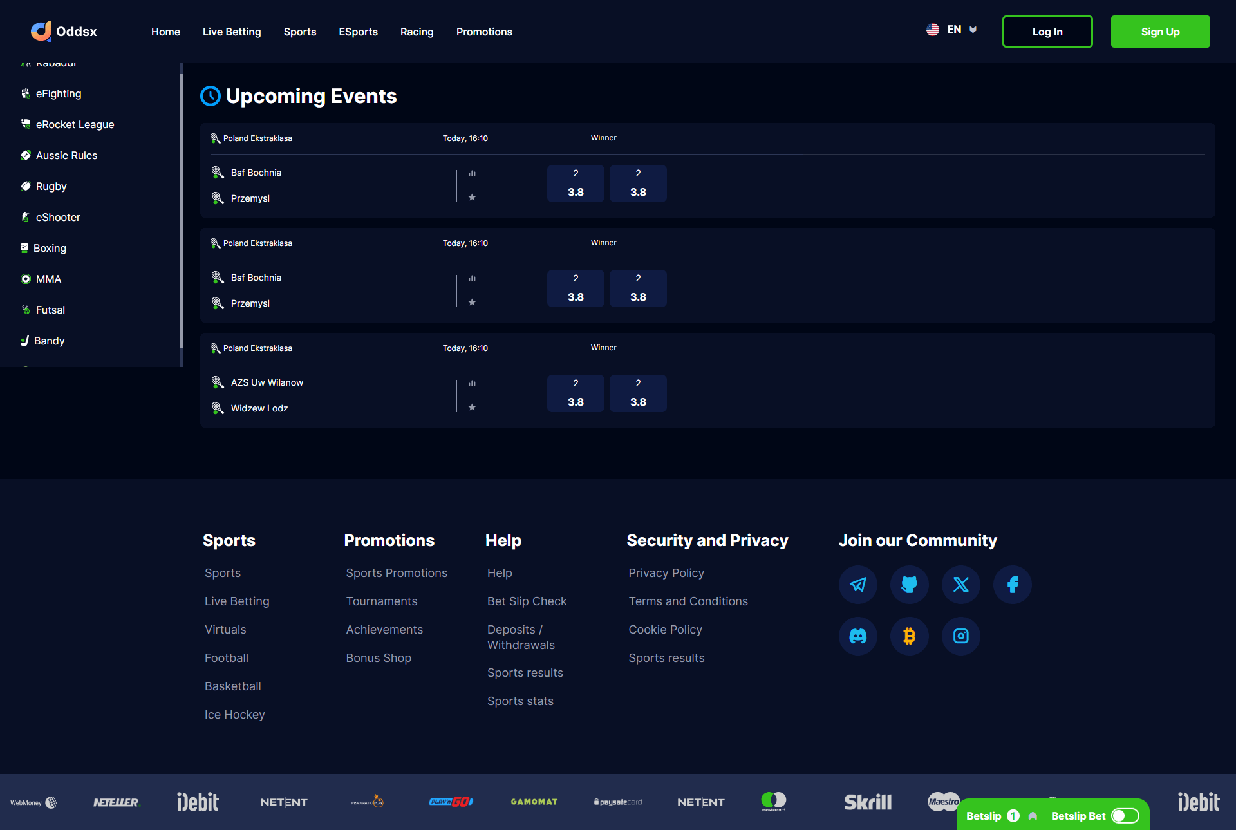Click the Oddsx logo
The height and width of the screenshot is (830, 1236).
click(64, 32)
